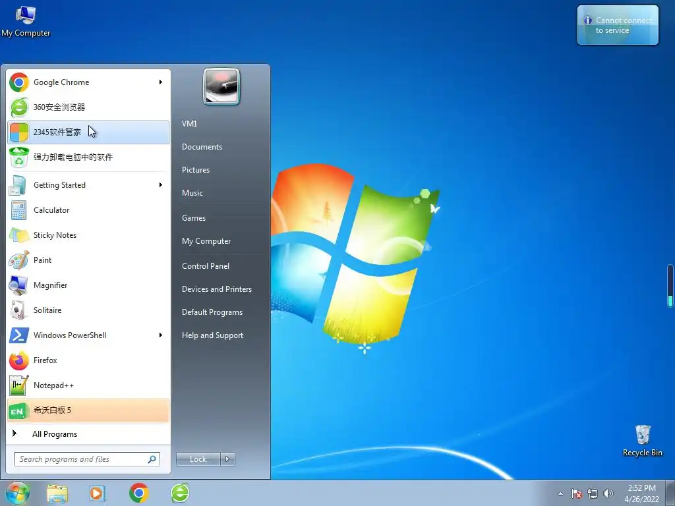The height and width of the screenshot is (506, 675).
Task: Open Chrome from the taskbar
Action: coord(138,493)
